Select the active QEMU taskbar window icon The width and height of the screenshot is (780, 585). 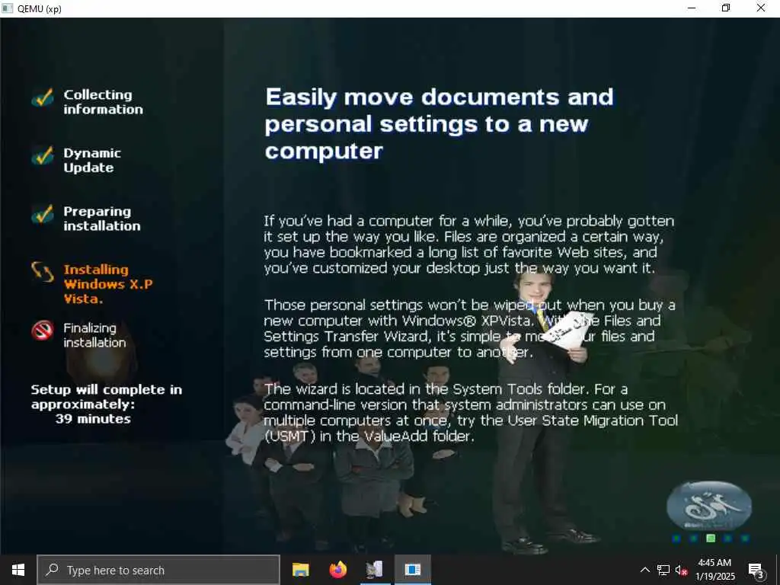coord(412,570)
